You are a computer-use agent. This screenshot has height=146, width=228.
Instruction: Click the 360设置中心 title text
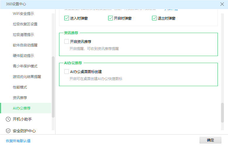pos(16,4)
